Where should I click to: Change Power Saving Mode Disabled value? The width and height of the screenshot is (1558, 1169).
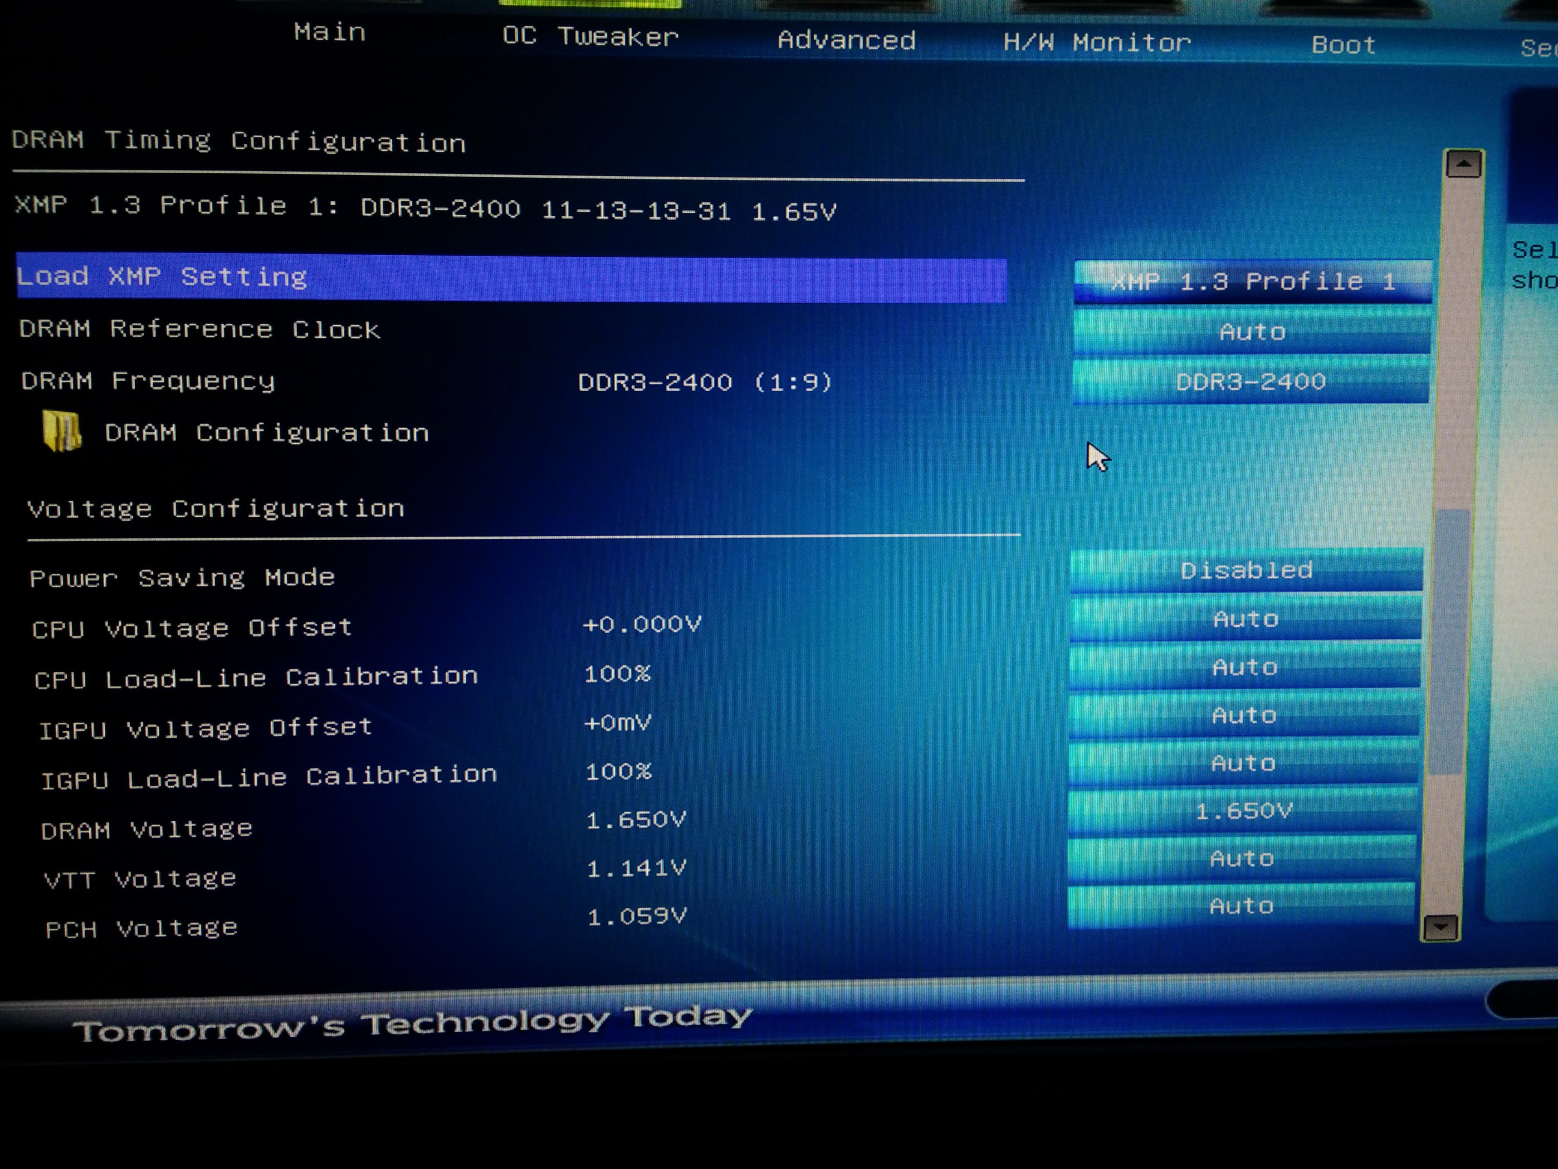pos(1246,569)
